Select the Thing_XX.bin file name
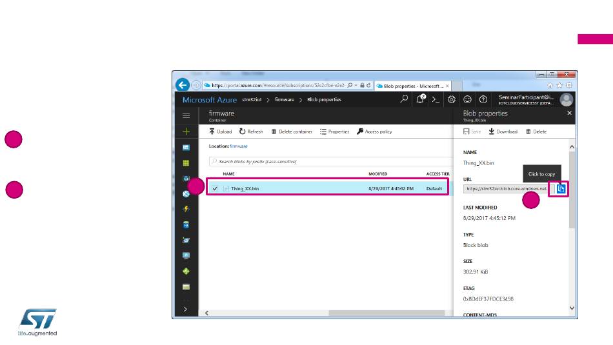 pyautogui.click(x=245, y=188)
